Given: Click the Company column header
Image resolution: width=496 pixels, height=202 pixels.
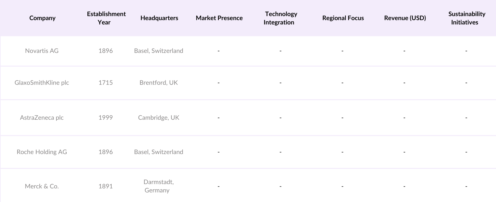Looking at the screenshot, I should pos(42,18).
